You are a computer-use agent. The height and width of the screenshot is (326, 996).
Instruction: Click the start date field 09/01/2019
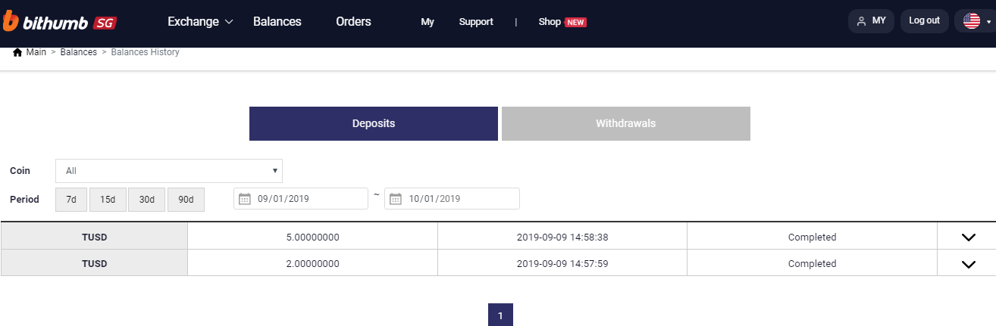[307, 199]
